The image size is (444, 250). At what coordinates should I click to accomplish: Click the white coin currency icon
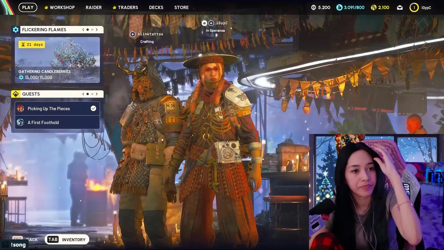click(x=314, y=7)
